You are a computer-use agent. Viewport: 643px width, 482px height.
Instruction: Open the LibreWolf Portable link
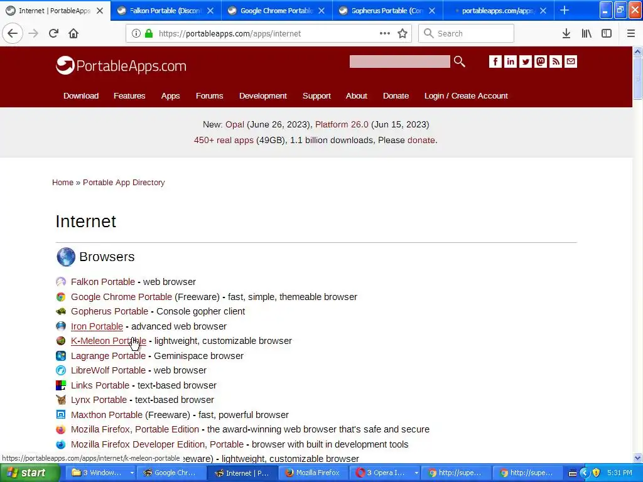pyautogui.click(x=108, y=370)
